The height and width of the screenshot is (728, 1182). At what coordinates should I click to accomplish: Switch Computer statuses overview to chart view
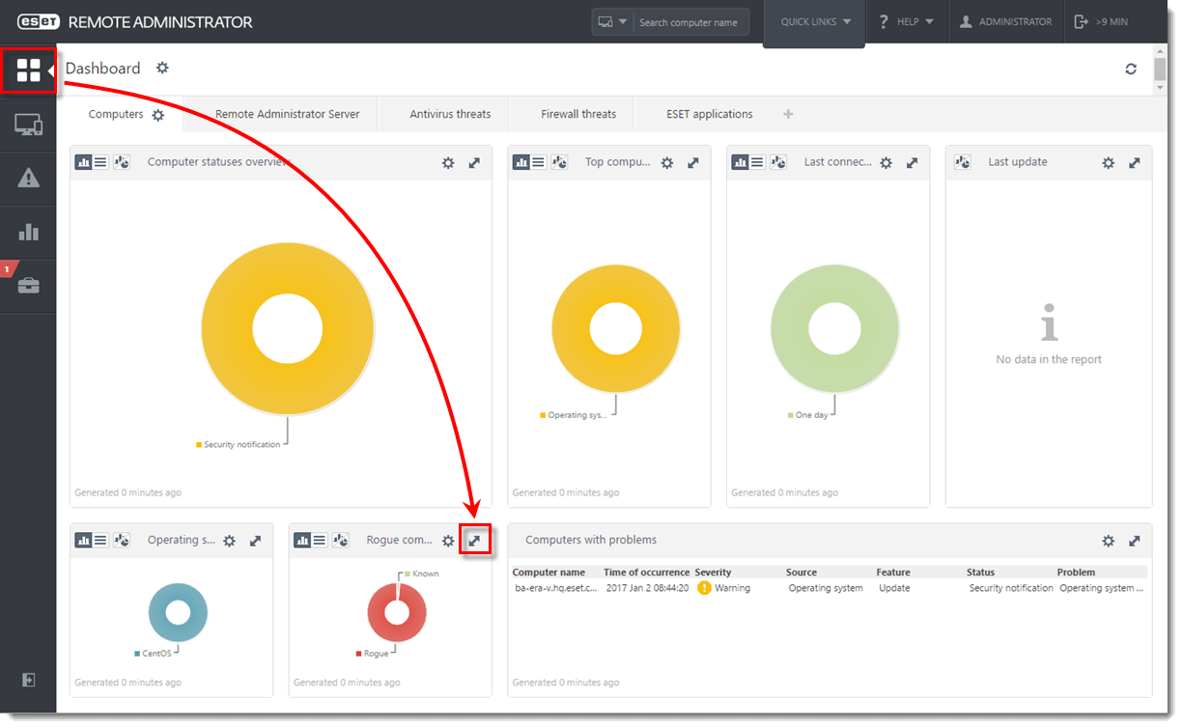83,162
